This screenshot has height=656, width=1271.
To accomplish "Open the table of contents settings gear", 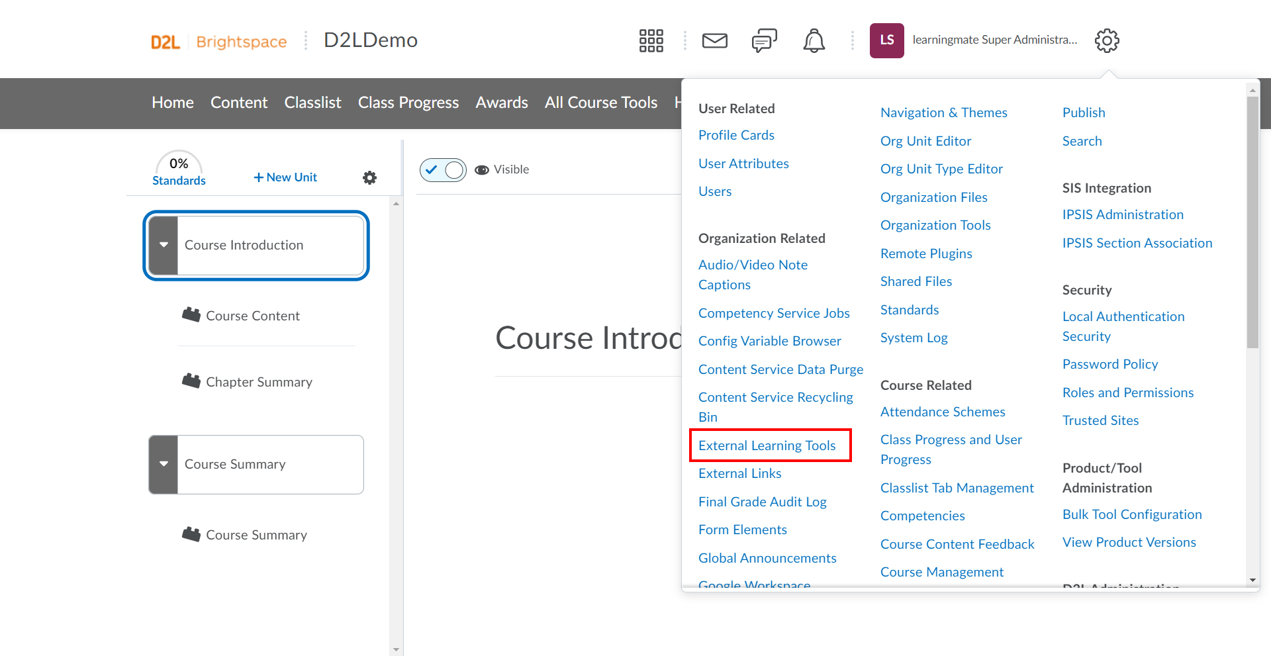I will (x=369, y=177).
